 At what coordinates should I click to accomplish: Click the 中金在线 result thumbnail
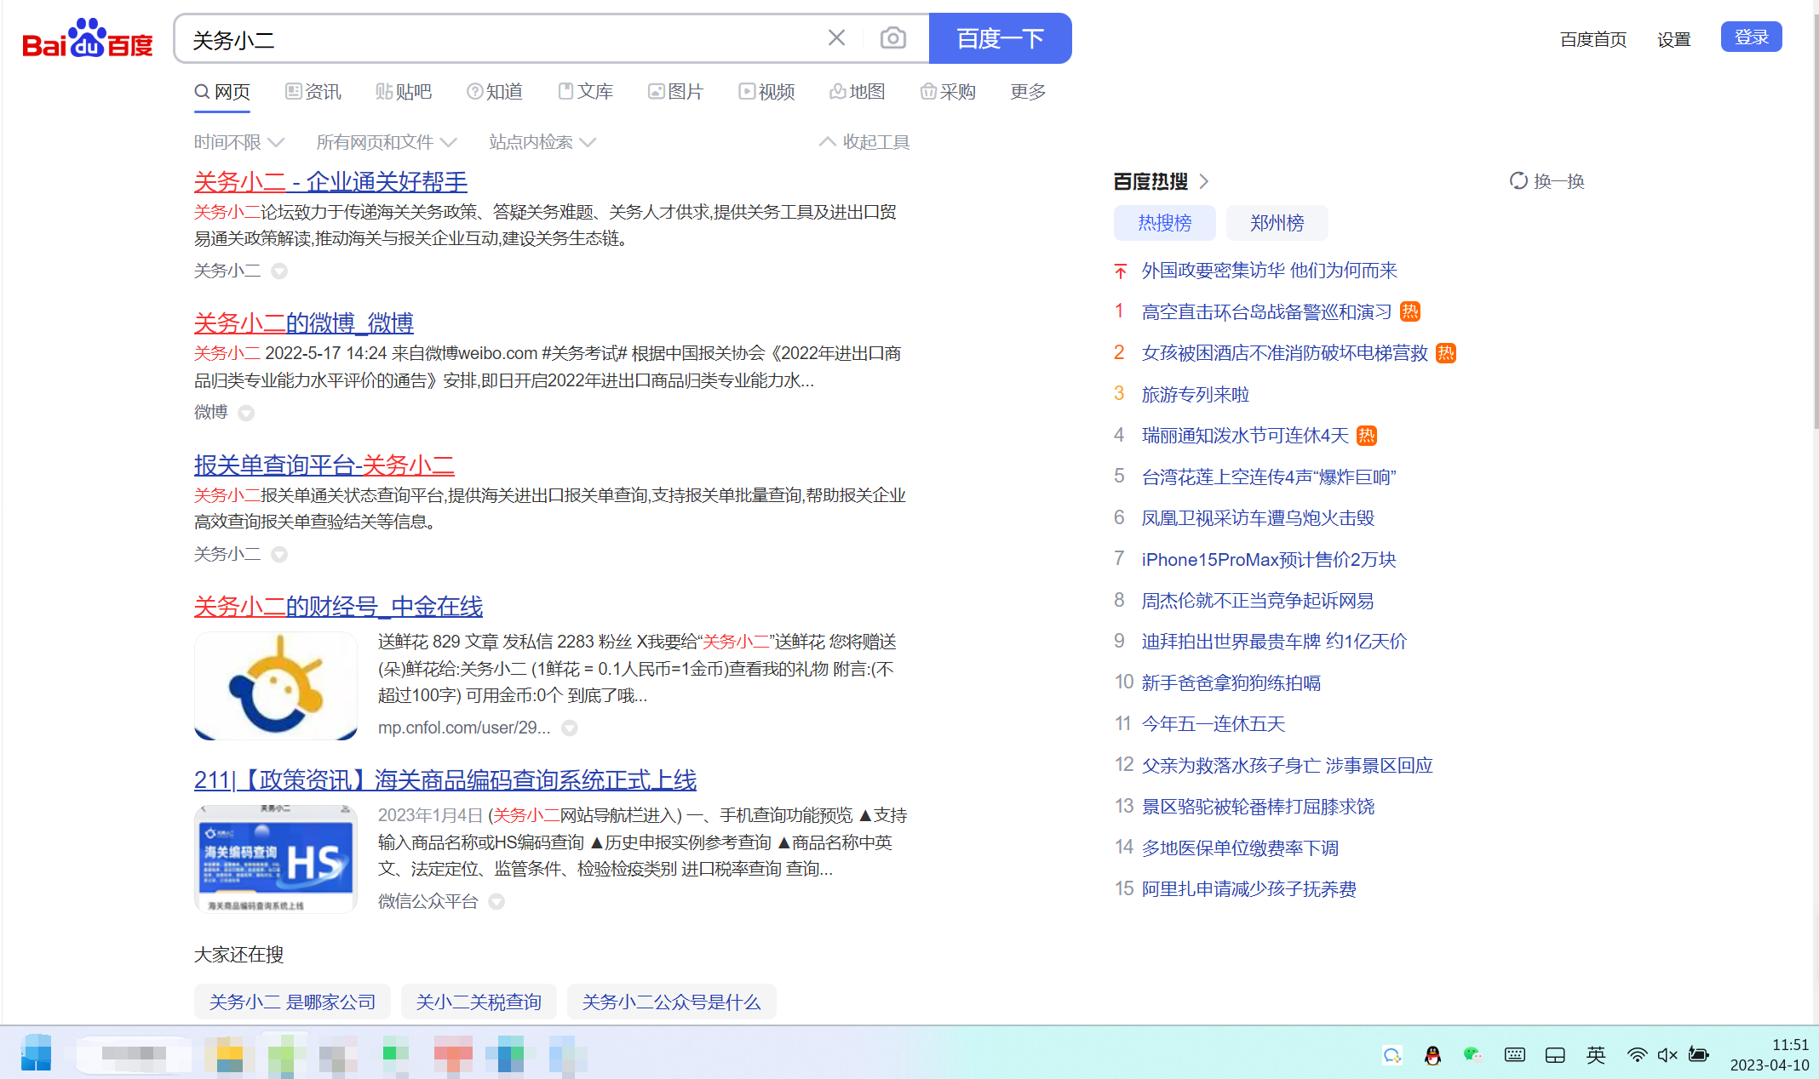pos(275,686)
